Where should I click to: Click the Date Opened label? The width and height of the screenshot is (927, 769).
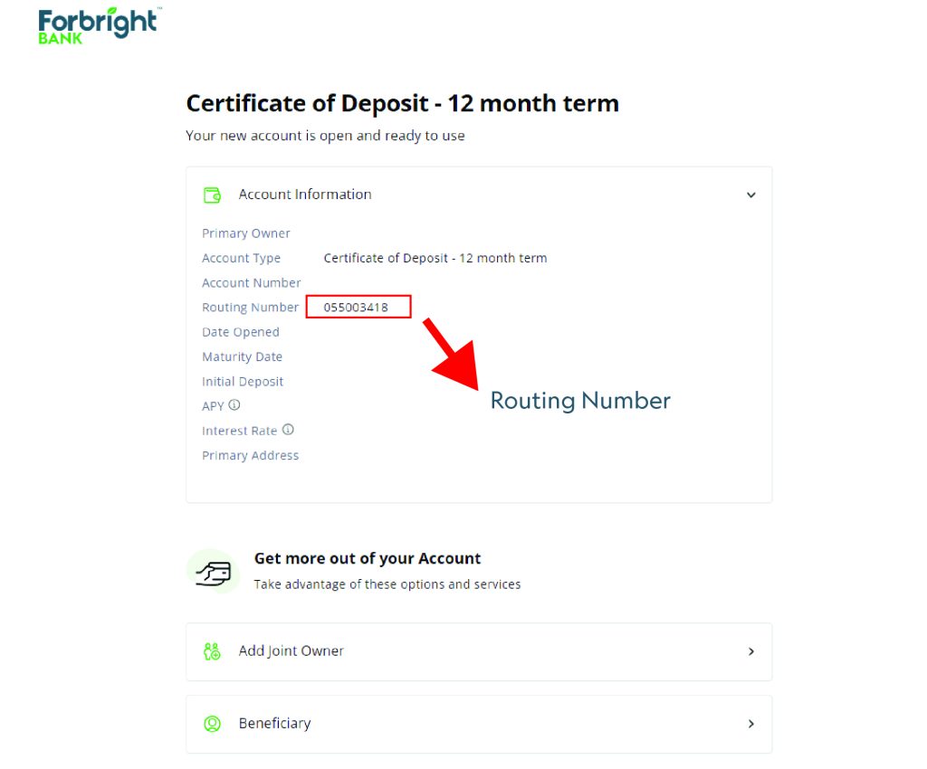[240, 332]
